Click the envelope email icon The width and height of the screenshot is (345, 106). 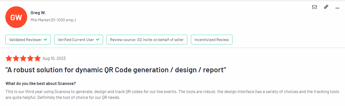(314, 7)
